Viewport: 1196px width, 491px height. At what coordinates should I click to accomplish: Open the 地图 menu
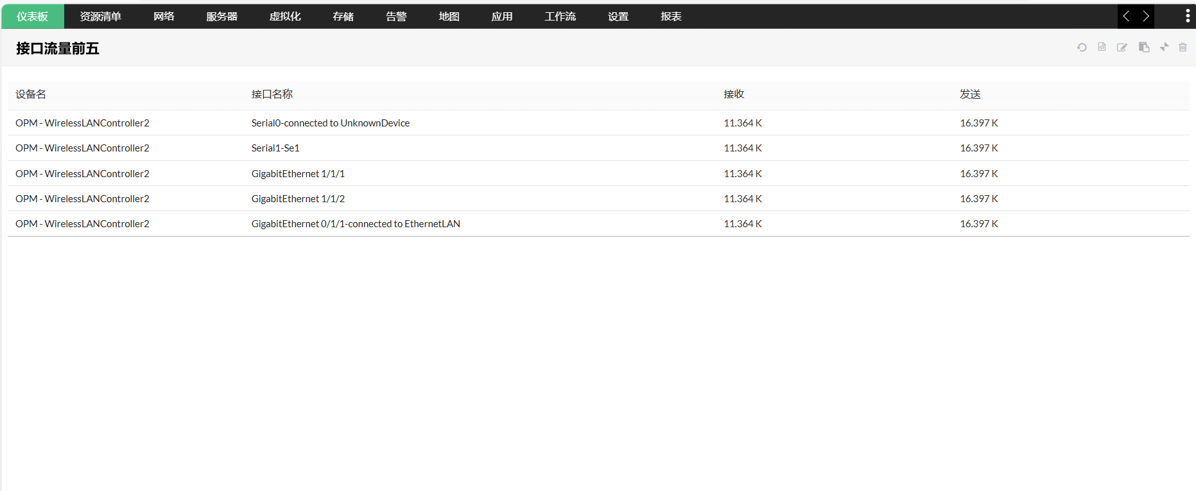coord(449,17)
